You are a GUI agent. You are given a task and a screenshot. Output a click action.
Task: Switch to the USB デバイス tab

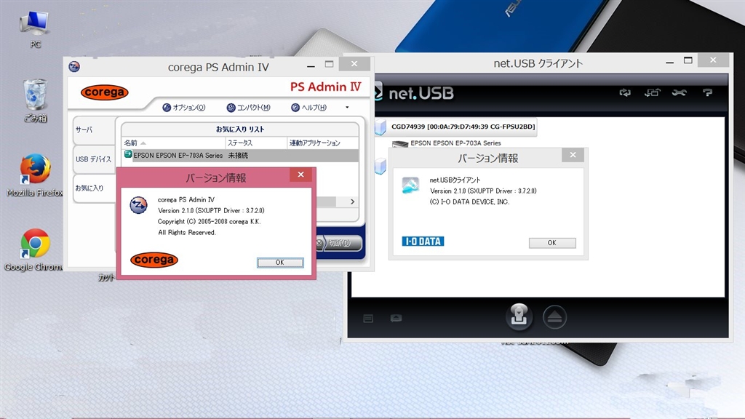point(94,159)
